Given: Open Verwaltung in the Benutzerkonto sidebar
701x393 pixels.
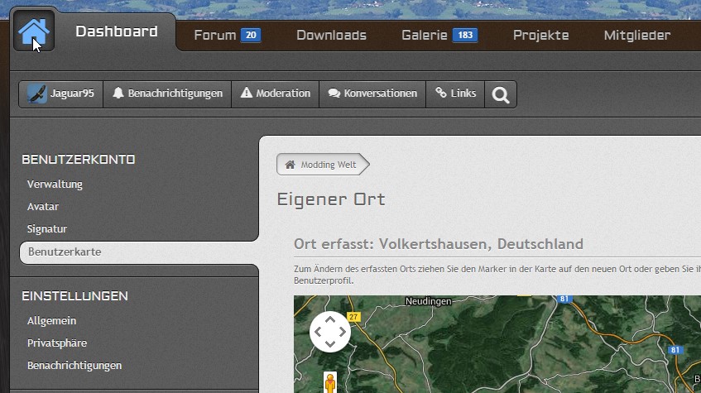Looking at the screenshot, I should tap(55, 184).
